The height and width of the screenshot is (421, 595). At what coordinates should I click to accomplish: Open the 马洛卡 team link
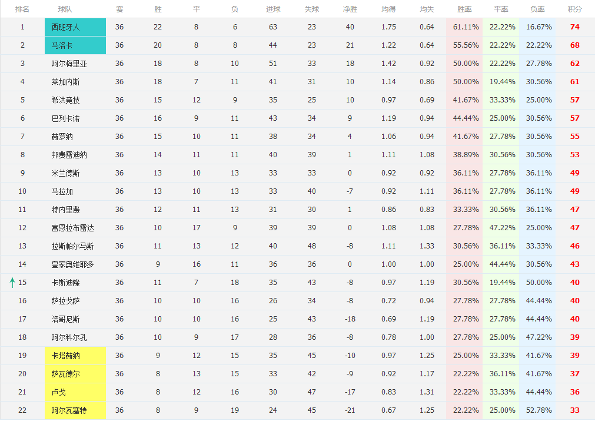point(62,45)
